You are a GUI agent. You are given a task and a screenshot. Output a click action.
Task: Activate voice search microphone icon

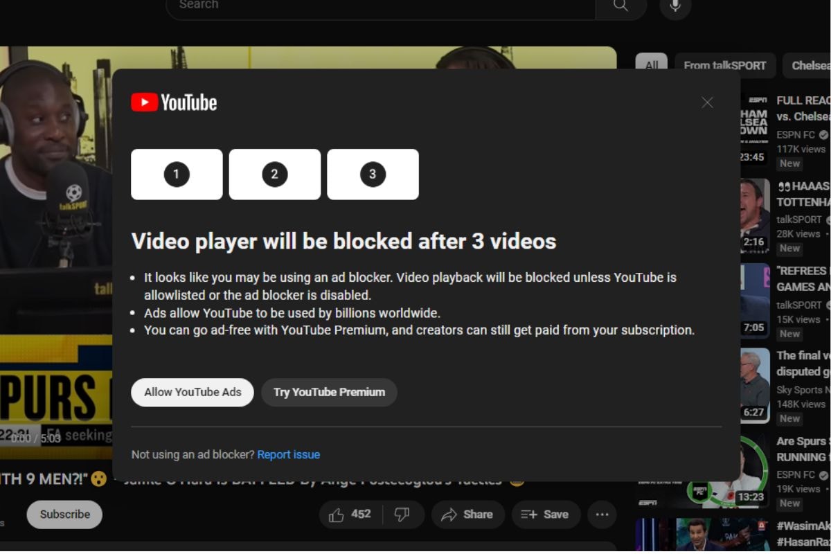pos(674,6)
